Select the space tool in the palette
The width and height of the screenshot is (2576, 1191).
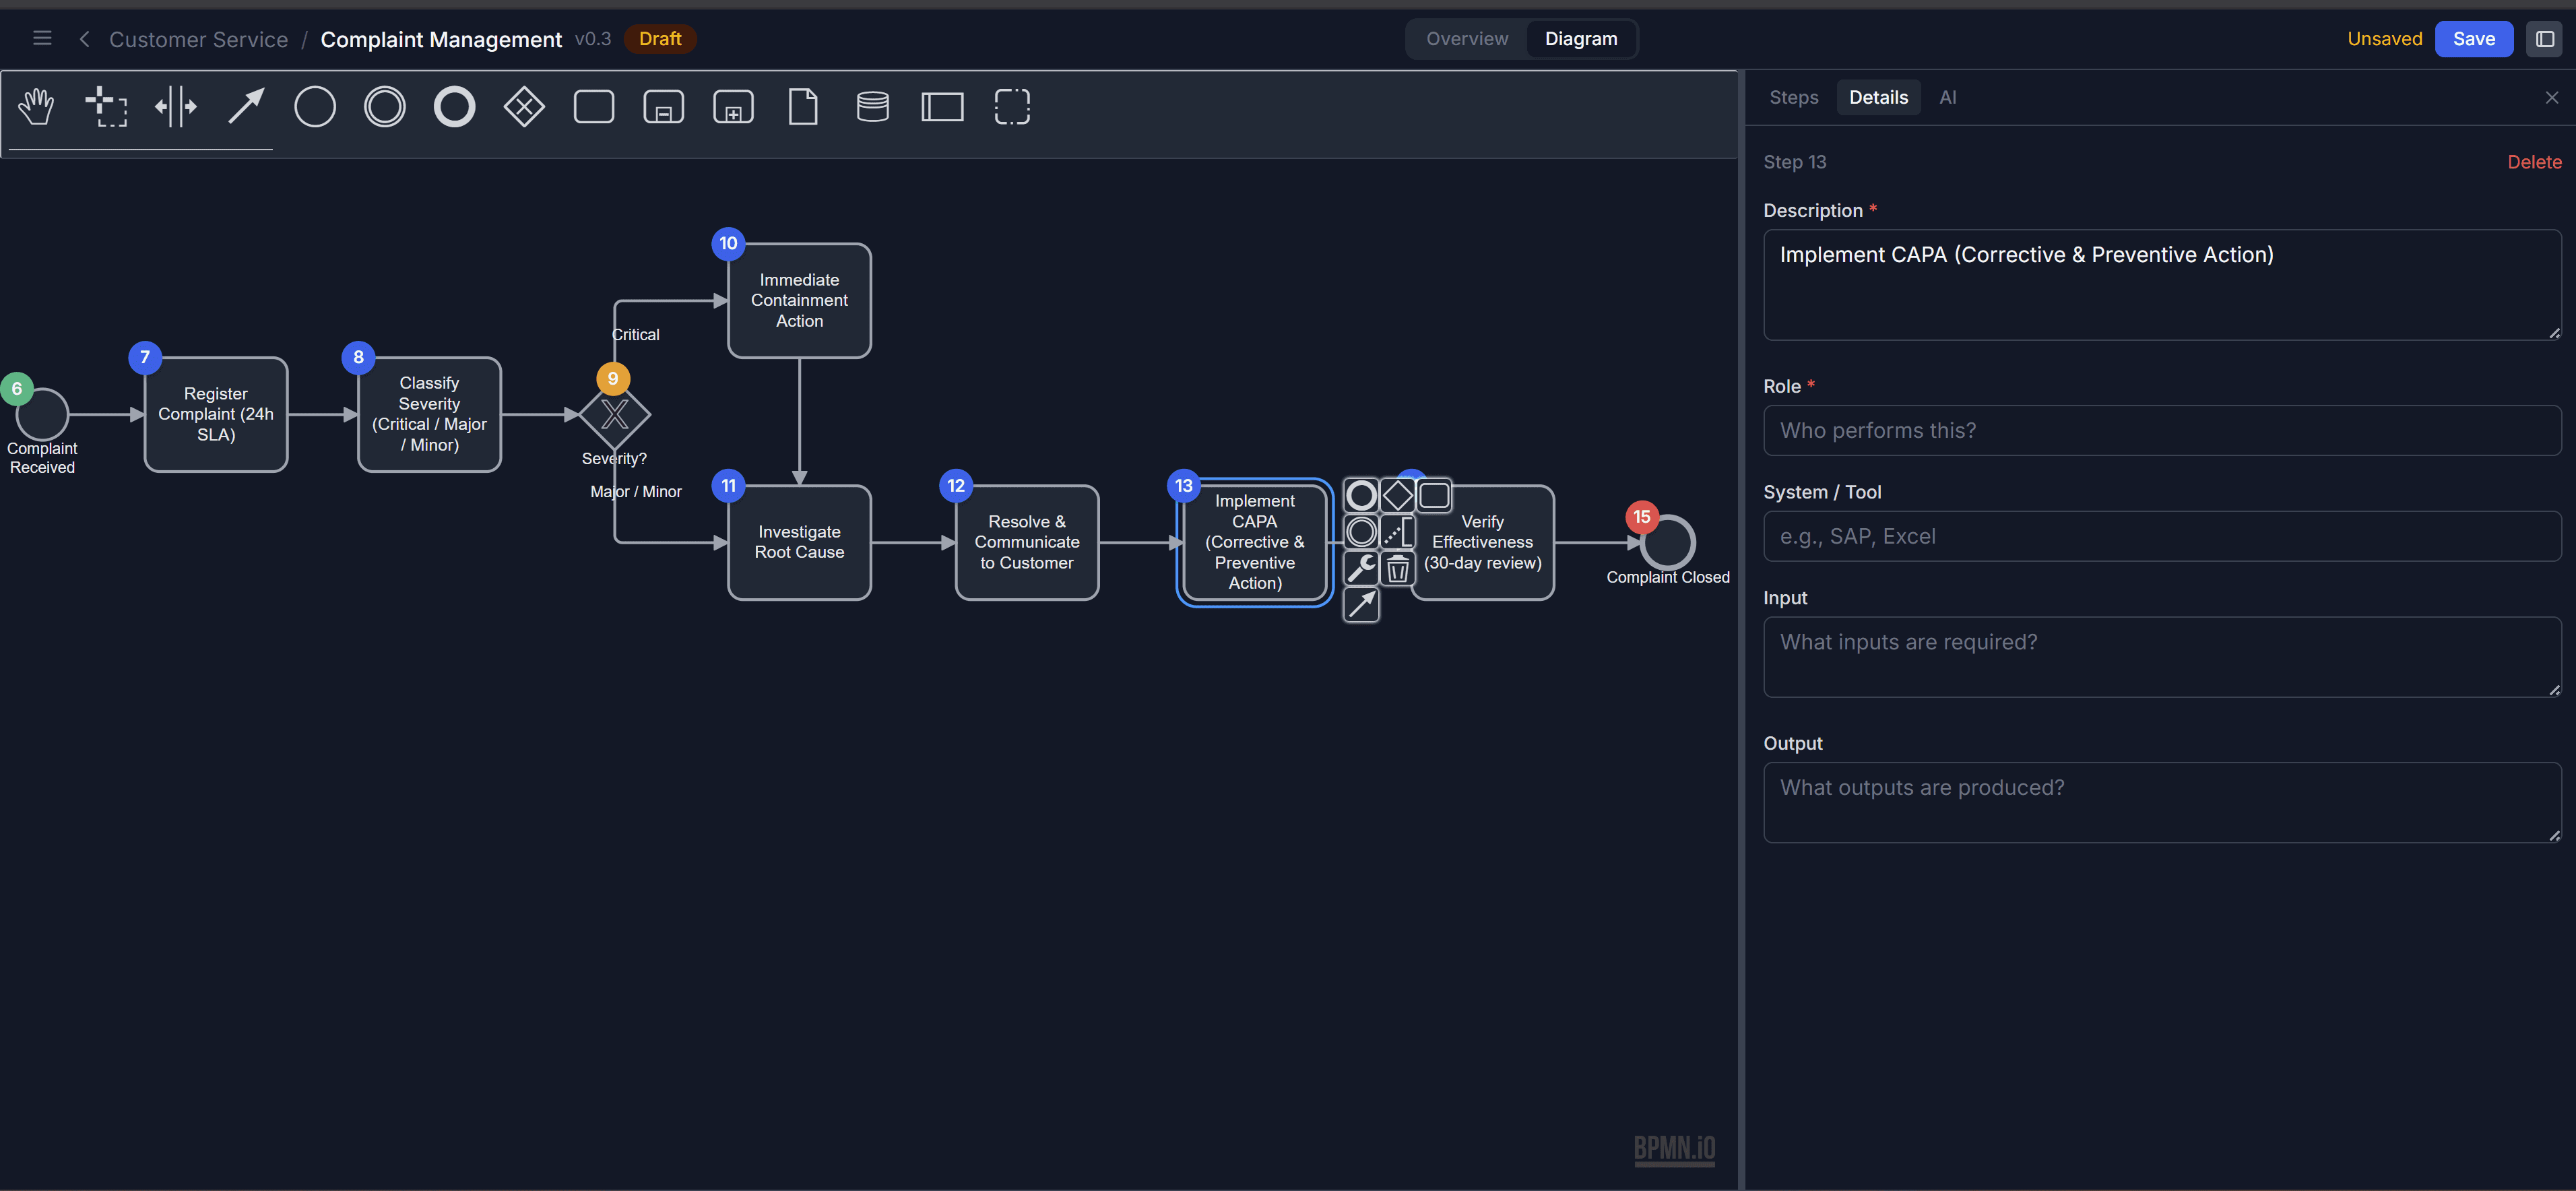coord(176,106)
